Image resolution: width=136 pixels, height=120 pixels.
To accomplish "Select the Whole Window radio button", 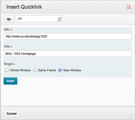I will [x=7, y=70].
